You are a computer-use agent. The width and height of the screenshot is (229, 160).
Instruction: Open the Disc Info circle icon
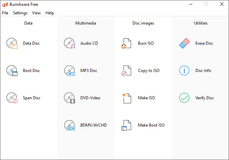(x=184, y=71)
